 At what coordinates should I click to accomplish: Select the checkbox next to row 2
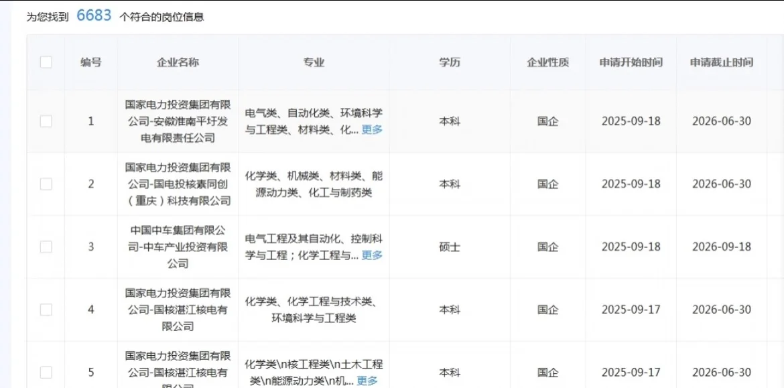point(46,184)
